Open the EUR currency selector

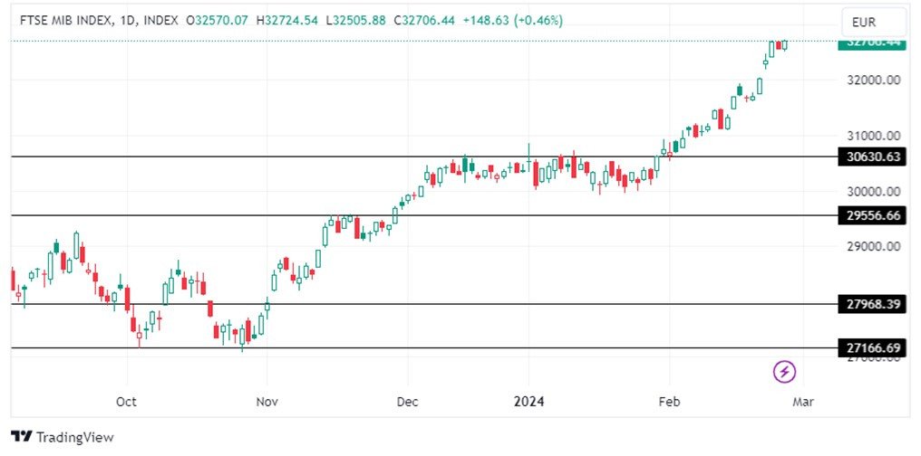click(x=873, y=22)
